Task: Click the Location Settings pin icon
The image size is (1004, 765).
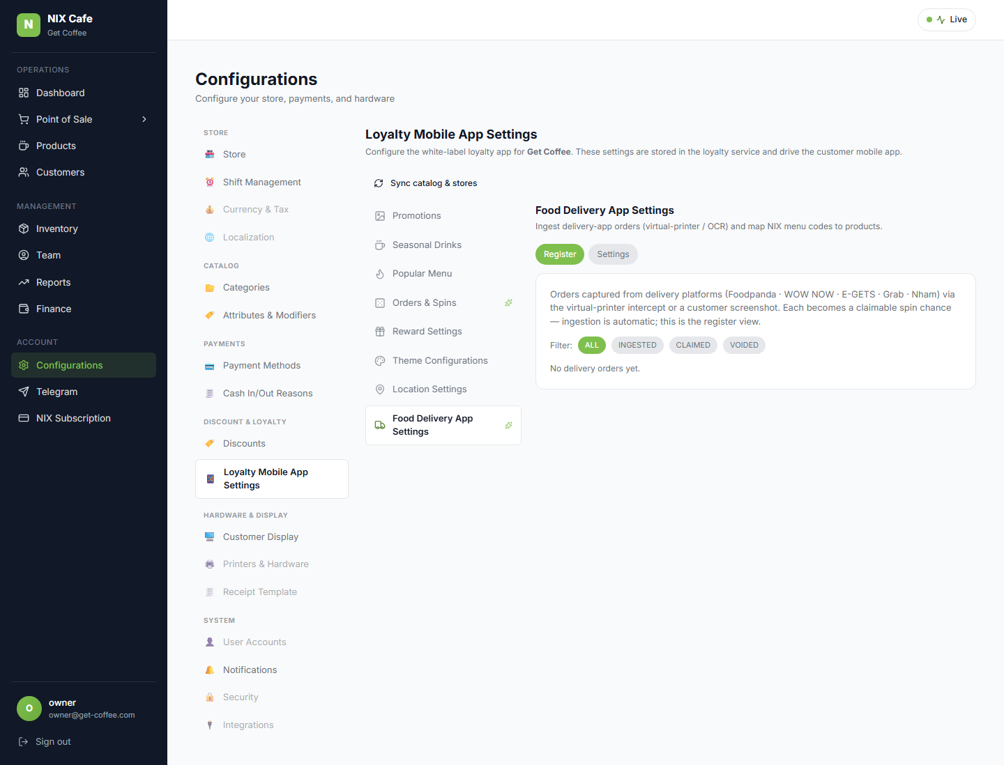Action: (380, 389)
